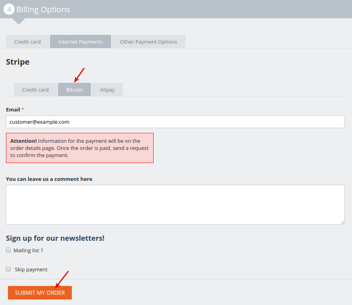The height and width of the screenshot is (305, 352).
Task: Switch to the Internet Payments tab
Action: (81, 42)
